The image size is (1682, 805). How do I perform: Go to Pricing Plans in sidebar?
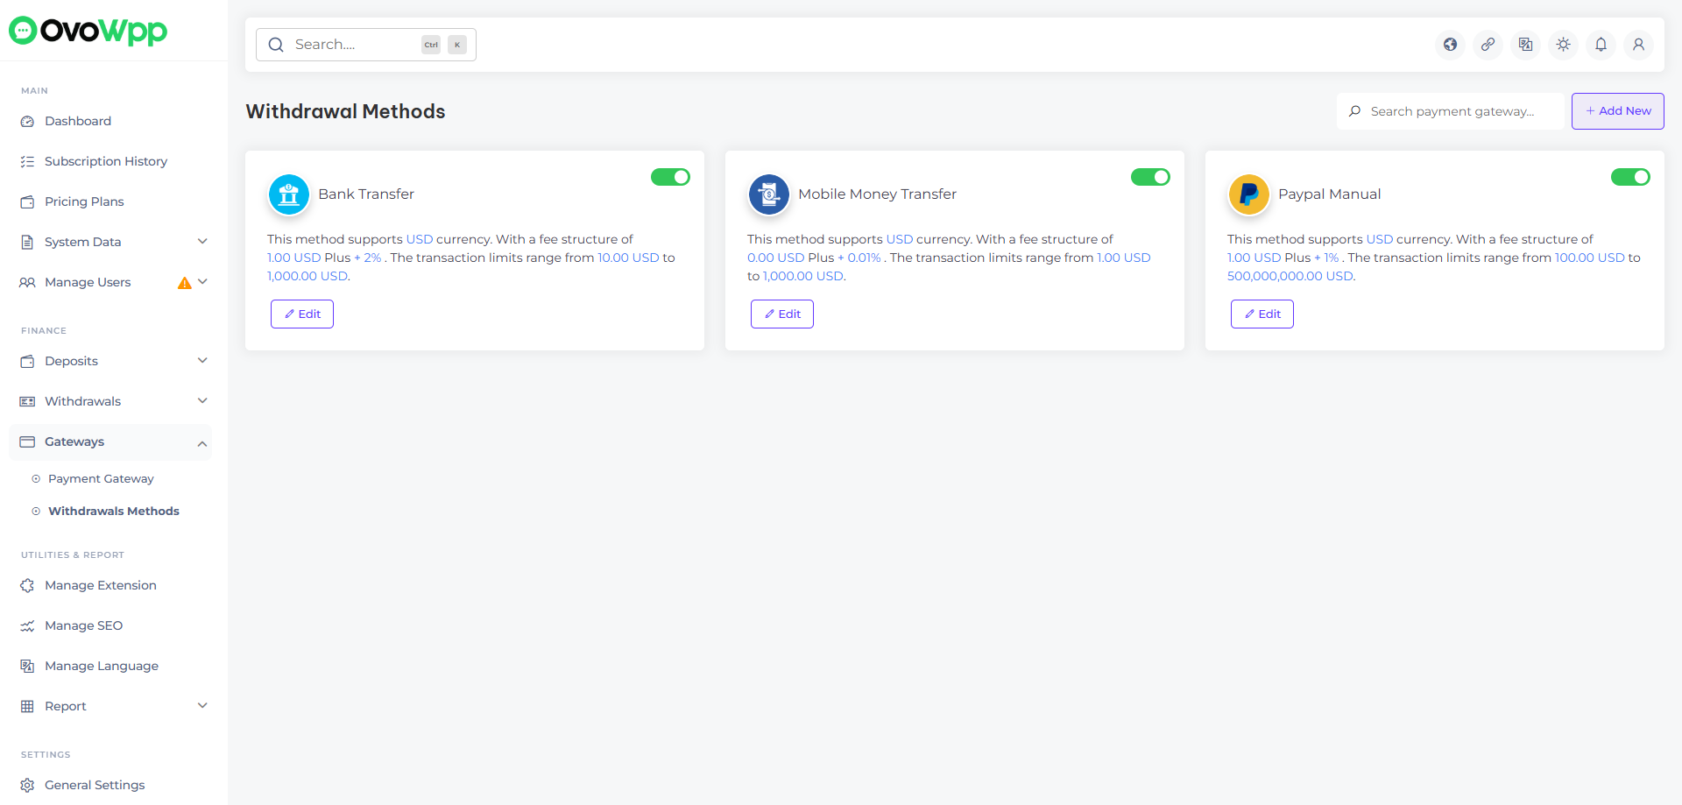[84, 201]
